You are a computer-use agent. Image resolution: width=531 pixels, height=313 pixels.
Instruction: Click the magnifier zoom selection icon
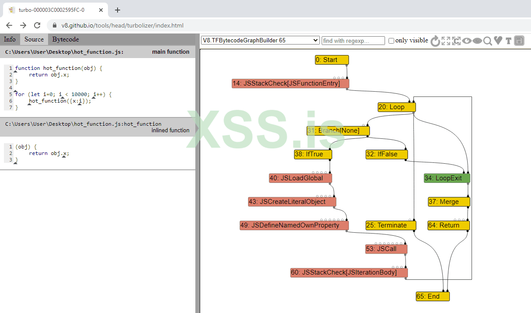coord(487,41)
